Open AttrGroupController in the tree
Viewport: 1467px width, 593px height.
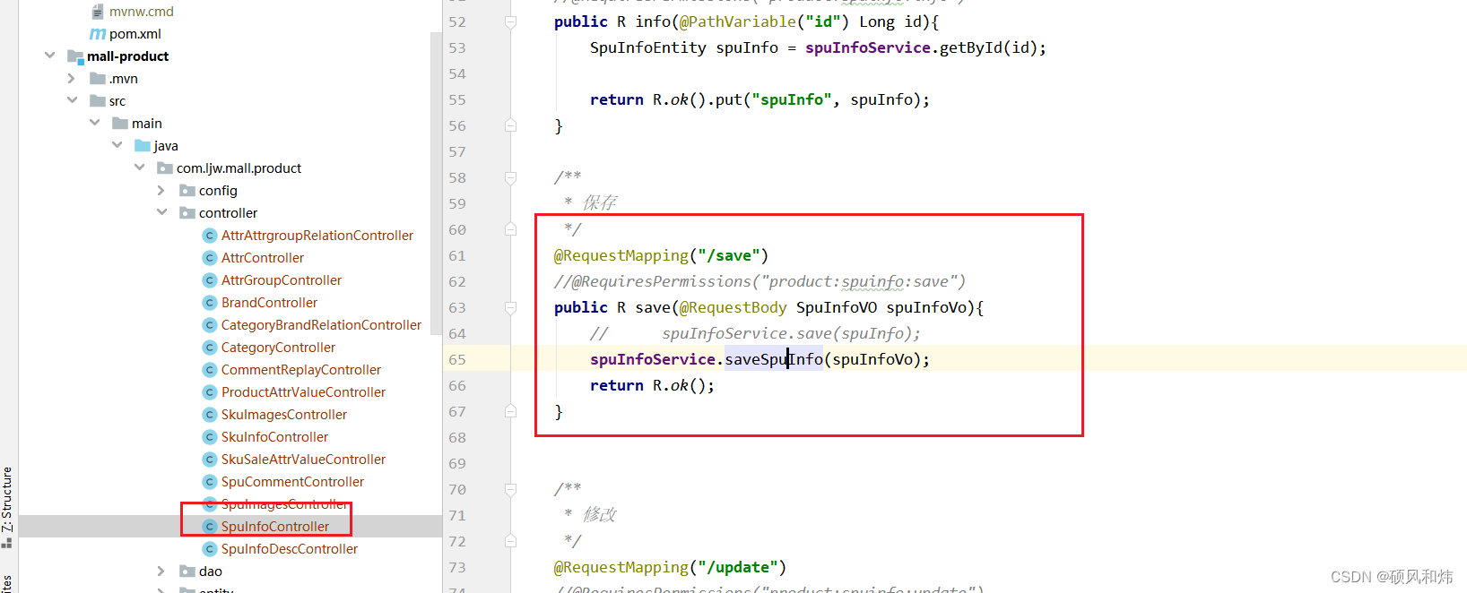282,279
